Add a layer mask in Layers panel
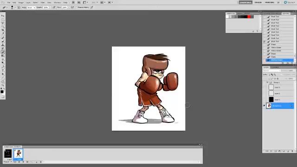This screenshot has width=297, height=167. click(x=275, y=151)
